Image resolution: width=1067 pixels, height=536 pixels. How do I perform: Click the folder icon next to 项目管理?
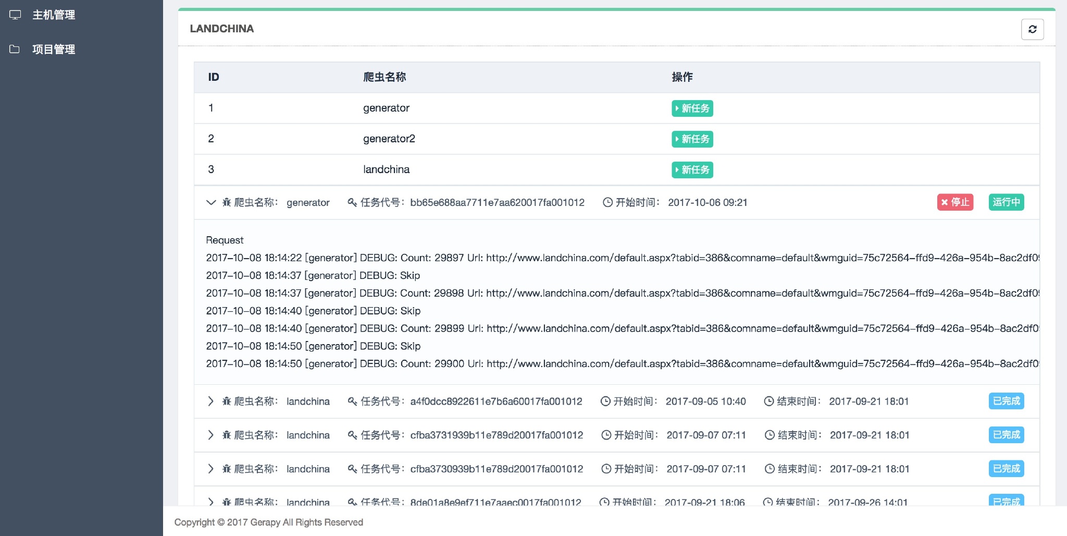pos(15,49)
